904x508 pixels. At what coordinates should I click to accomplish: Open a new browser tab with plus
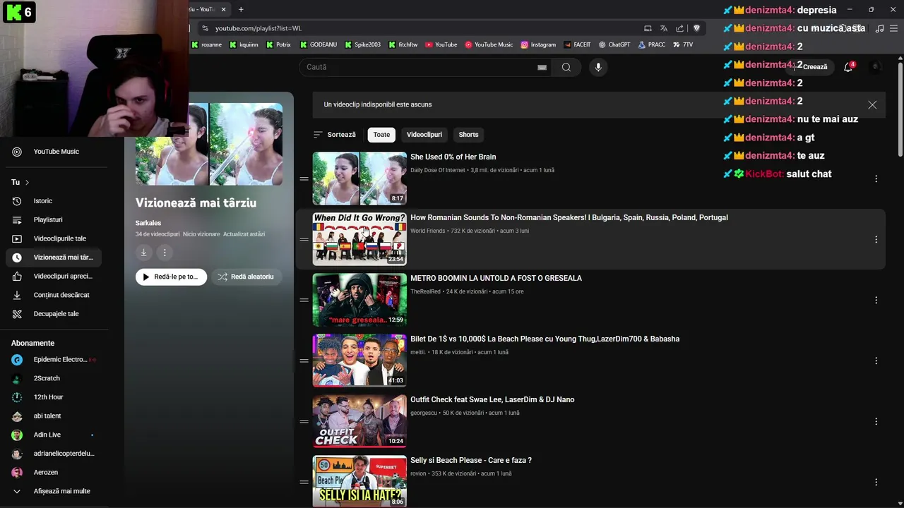(241, 9)
